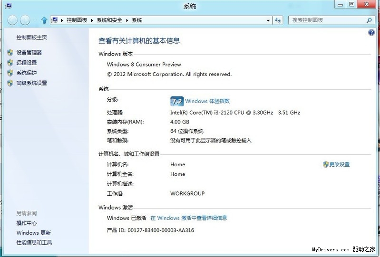Click the shield icon beside 远程设置

[x=10, y=63]
